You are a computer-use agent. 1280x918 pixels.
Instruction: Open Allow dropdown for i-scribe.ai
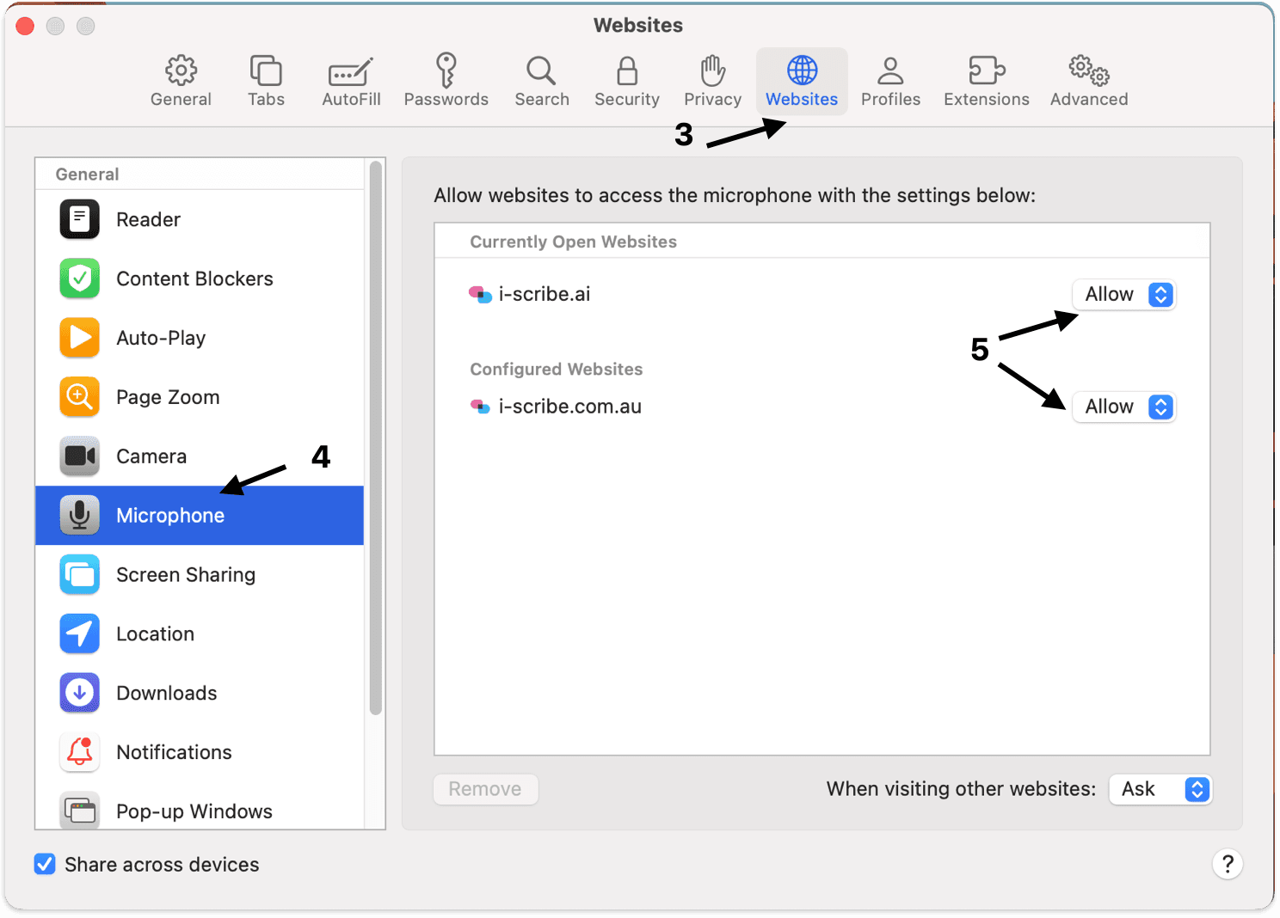(x=1123, y=295)
